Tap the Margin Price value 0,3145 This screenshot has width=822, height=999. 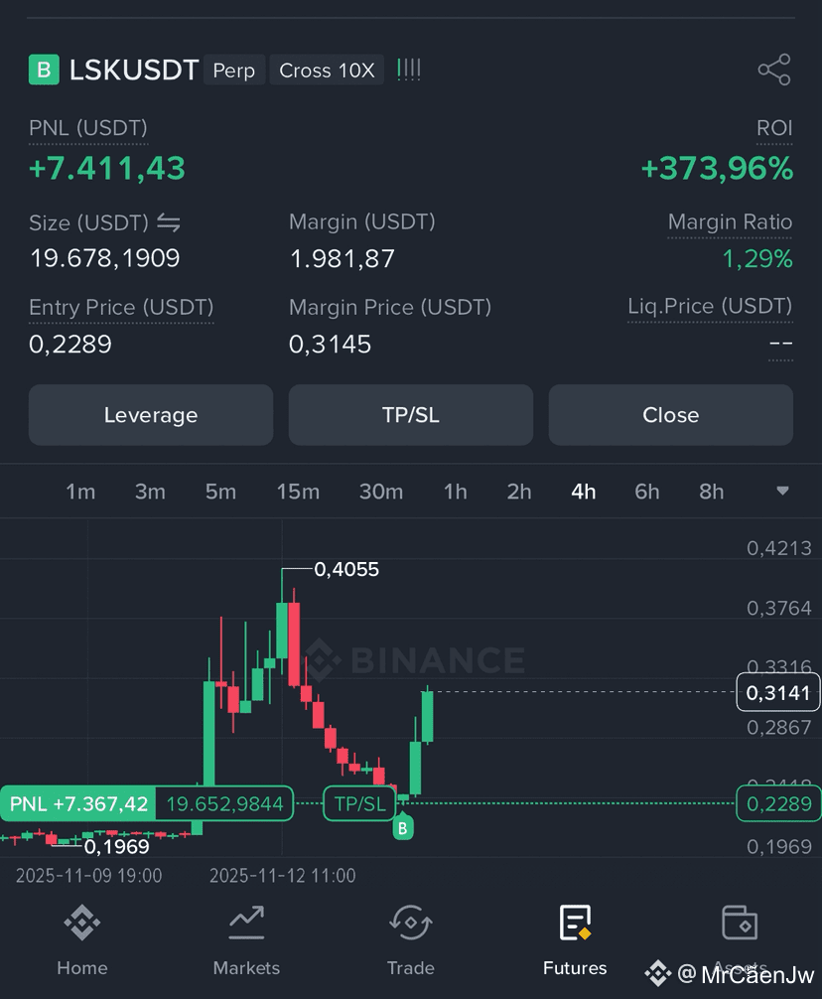pos(330,344)
